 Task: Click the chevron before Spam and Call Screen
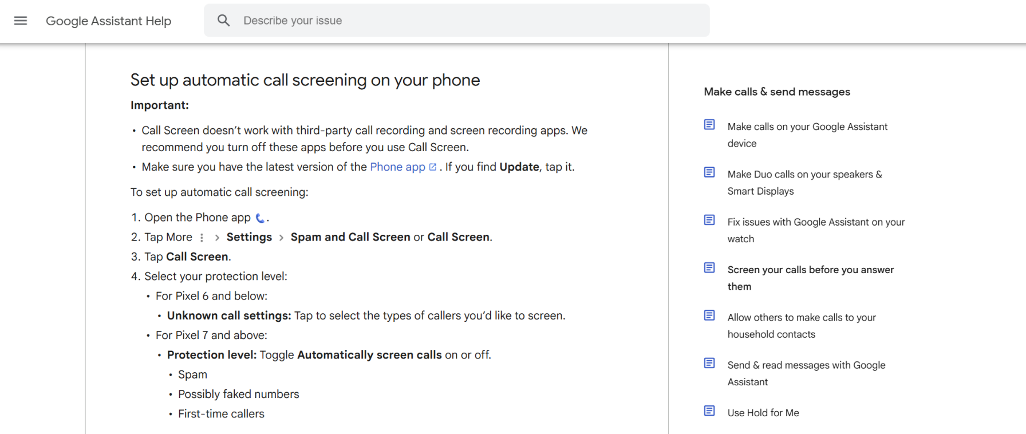(x=281, y=238)
